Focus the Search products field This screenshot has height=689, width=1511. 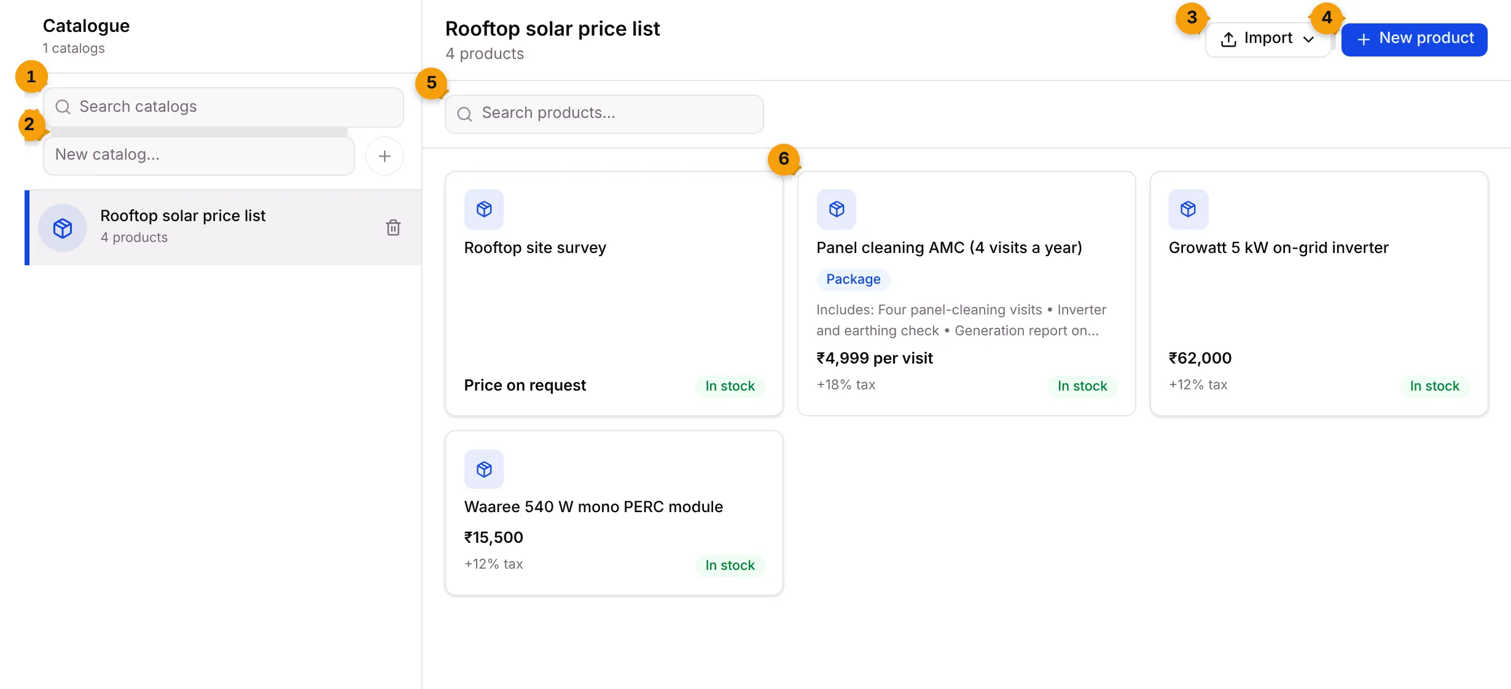click(x=604, y=114)
